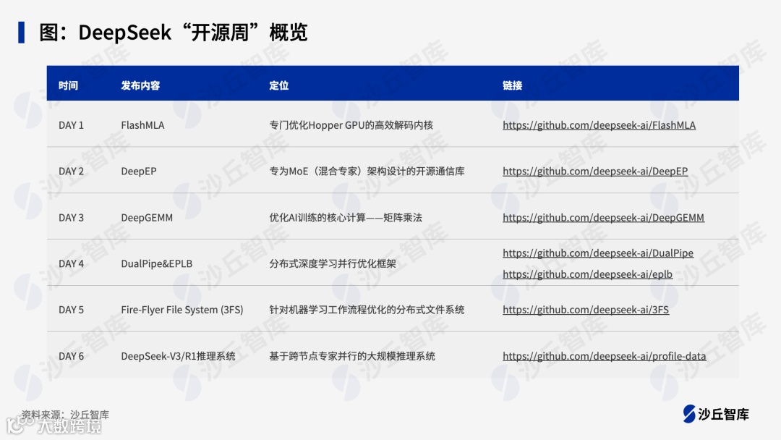The height and width of the screenshot is (440, 781).
Task: Open the profile-data GitHub link
Action: tap(604, 356)
